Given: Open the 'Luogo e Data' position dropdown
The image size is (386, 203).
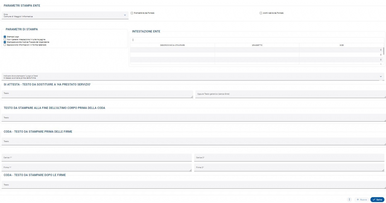Looking at the screenshot, I should (x=193, y=76).
